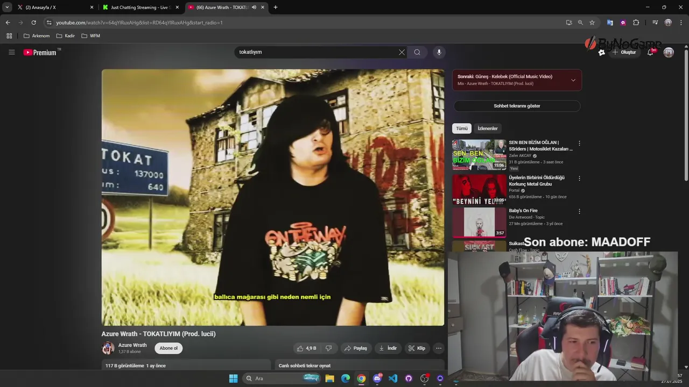This screenshot has height=387, width=689.
Task: Open the Azure Wrath channel name link
Action: (132, 345)
